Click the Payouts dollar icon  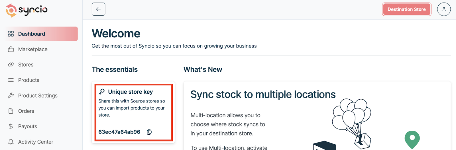pos(11,126)
